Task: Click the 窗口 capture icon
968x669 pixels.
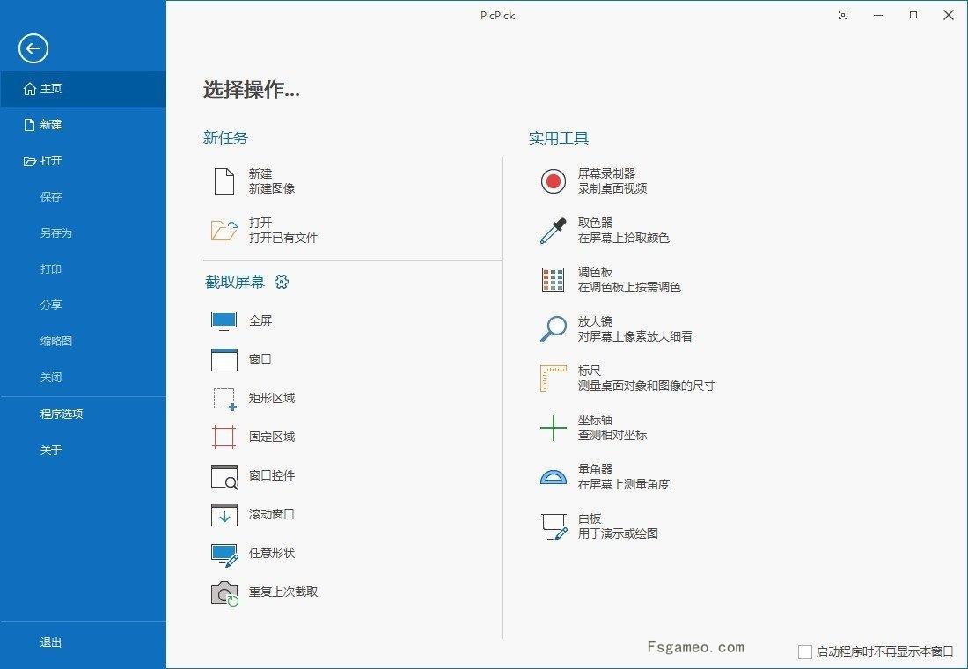Action: (x=224, y=359)
